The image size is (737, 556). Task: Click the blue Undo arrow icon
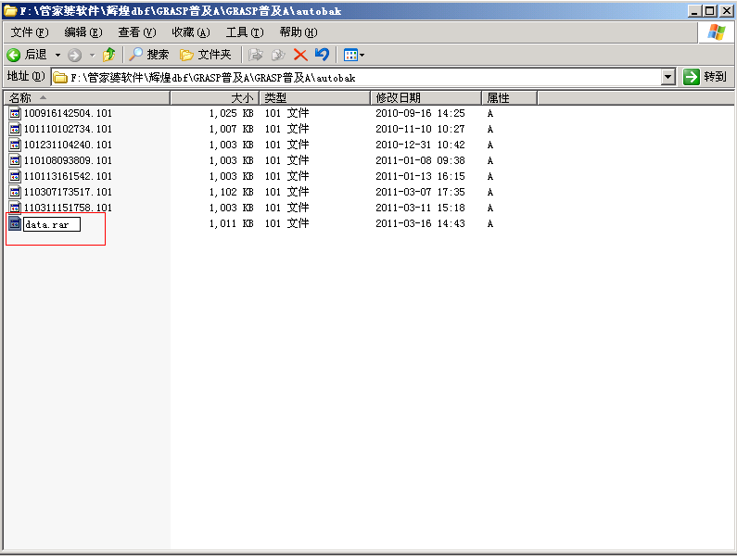[322, 55]
